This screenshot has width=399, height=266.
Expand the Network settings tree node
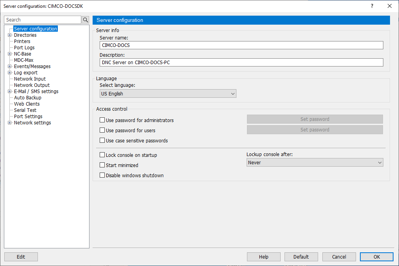click(x=10, y=122)
